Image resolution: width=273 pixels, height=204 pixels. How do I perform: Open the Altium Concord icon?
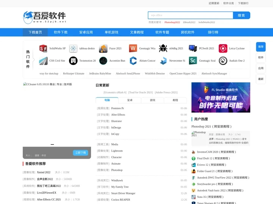133,61
